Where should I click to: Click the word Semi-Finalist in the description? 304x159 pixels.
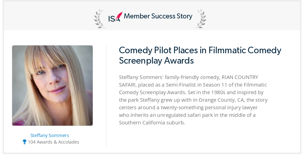pyautogui.click(x=181, y=85)
